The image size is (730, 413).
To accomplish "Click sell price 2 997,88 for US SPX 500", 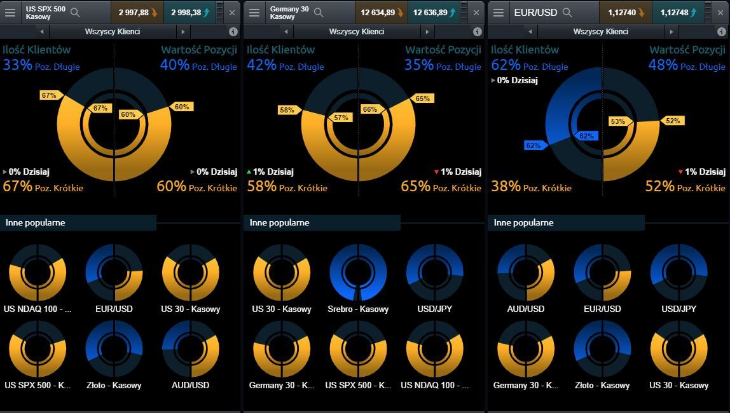I will pyautogui.click(x=137, y=12).
